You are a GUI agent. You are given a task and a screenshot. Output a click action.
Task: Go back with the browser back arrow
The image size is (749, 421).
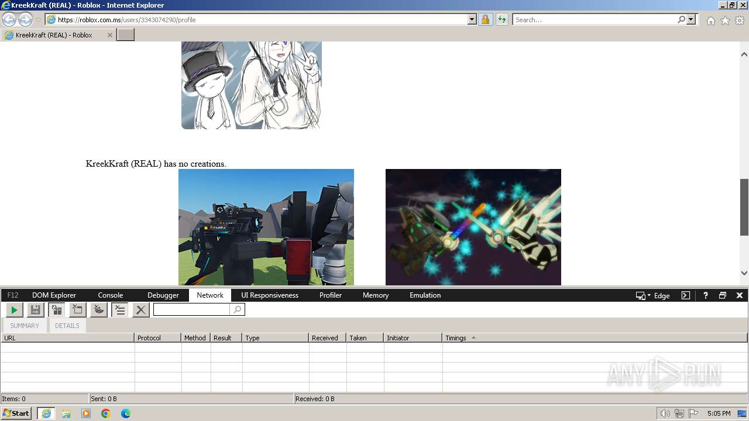9,19
